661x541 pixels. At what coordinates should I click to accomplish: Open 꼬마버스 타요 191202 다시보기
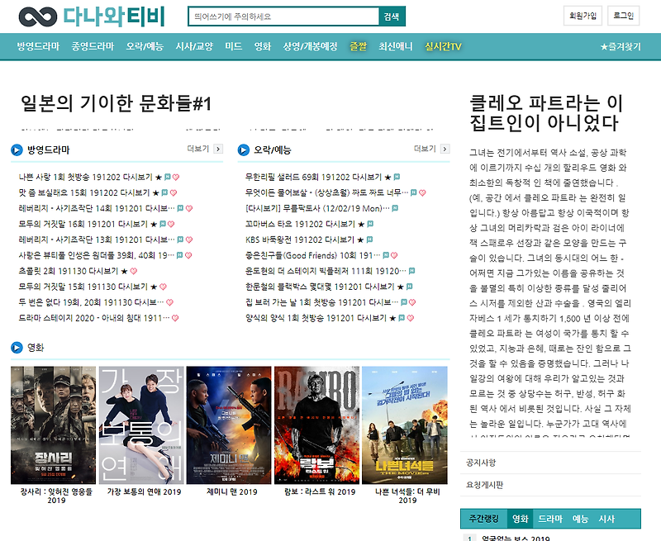point(300,224)
